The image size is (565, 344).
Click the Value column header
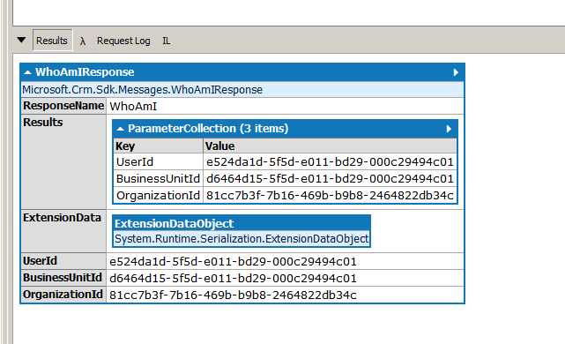tap(330, 146)
